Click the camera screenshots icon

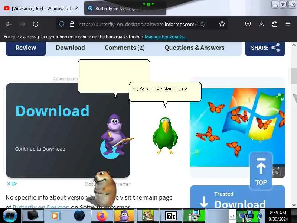[x=277, y=172]
